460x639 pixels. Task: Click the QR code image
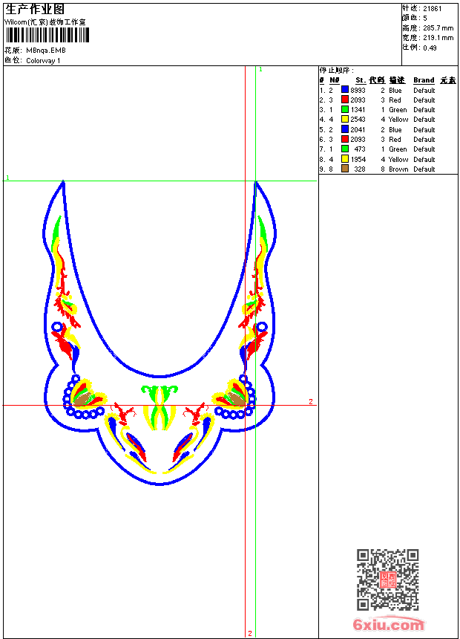[387, 580]
